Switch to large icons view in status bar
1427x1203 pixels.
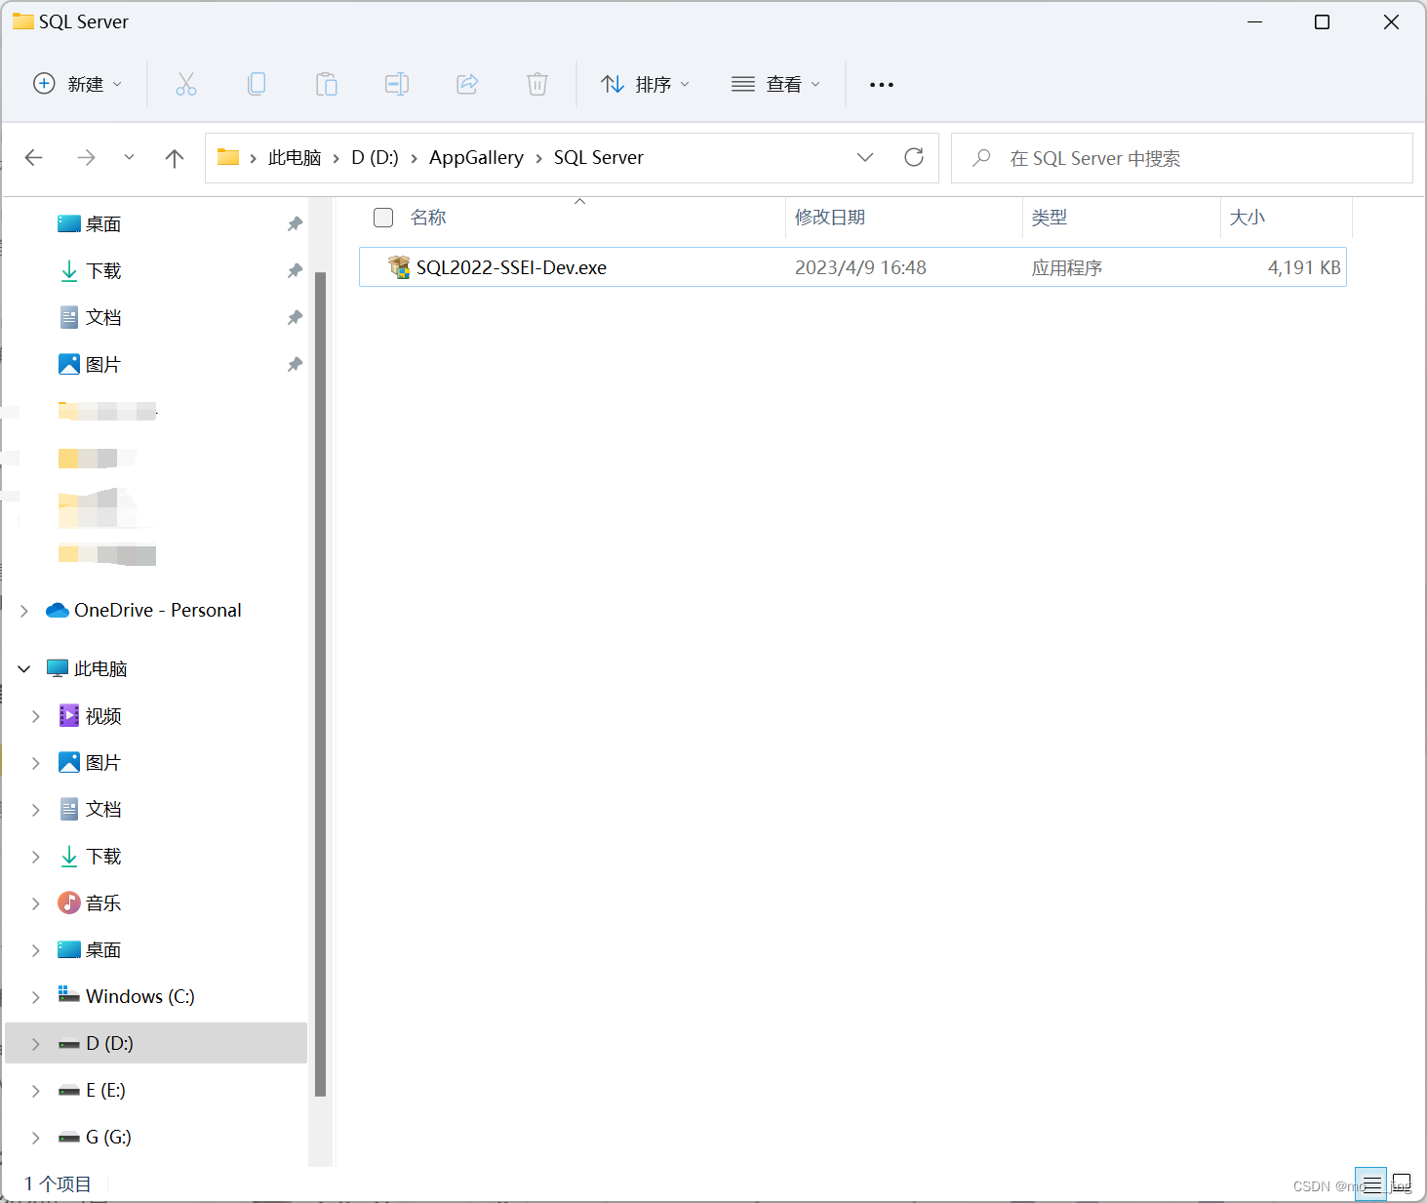point(1402,1184)
